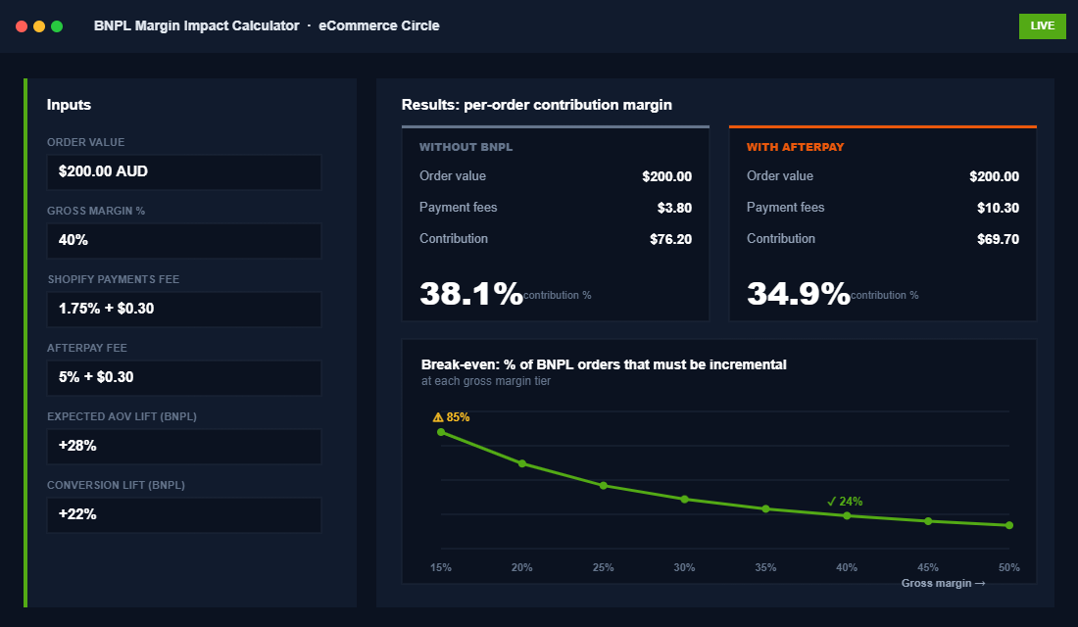
Task: Edit the Shopify Payments Fee field
Action: point(183,309)
